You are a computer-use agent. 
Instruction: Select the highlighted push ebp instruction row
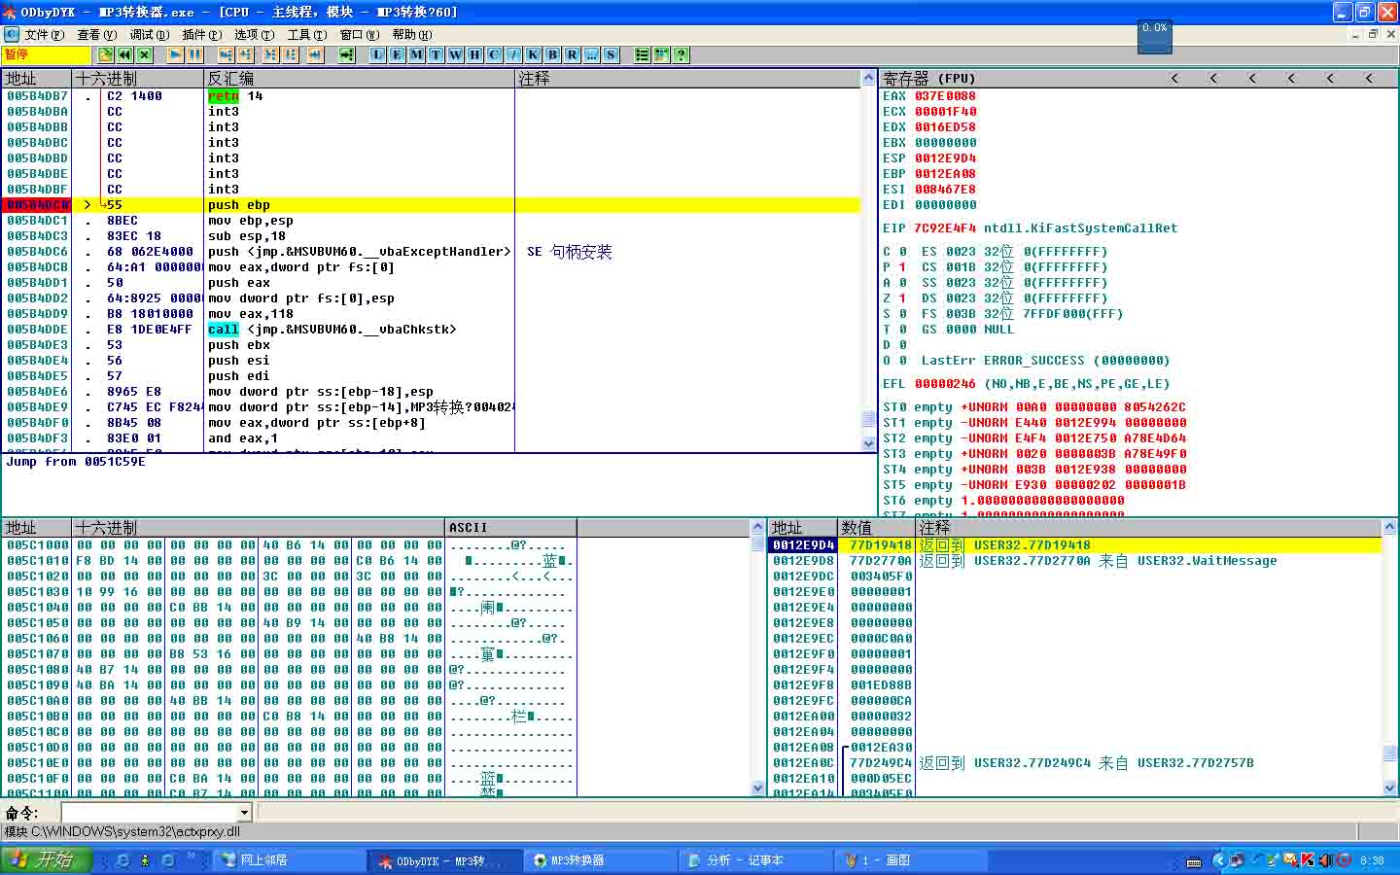pyautogui.click(x=431, y=205)
